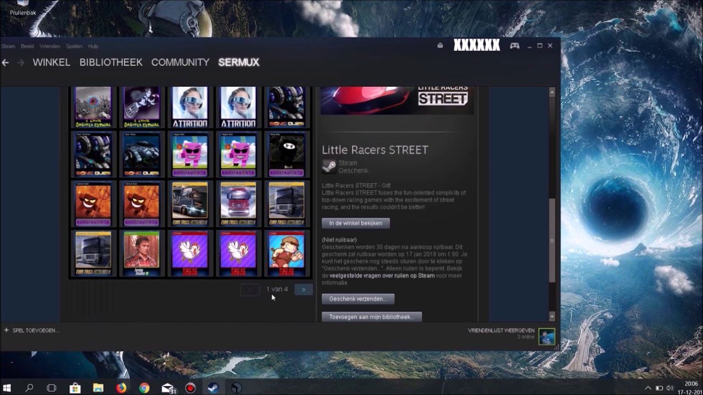Open Mail app from taskbar
The height and width of the screenshot is (395, 703).
[169, 388]
